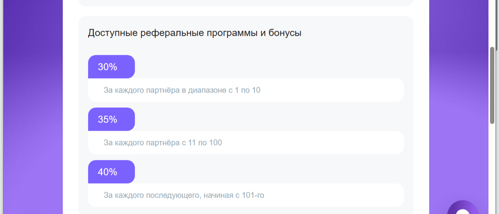Click the empty gray area beside the 30% badge
The width and height of the screenshot is (499, 214).
point(269,67)
